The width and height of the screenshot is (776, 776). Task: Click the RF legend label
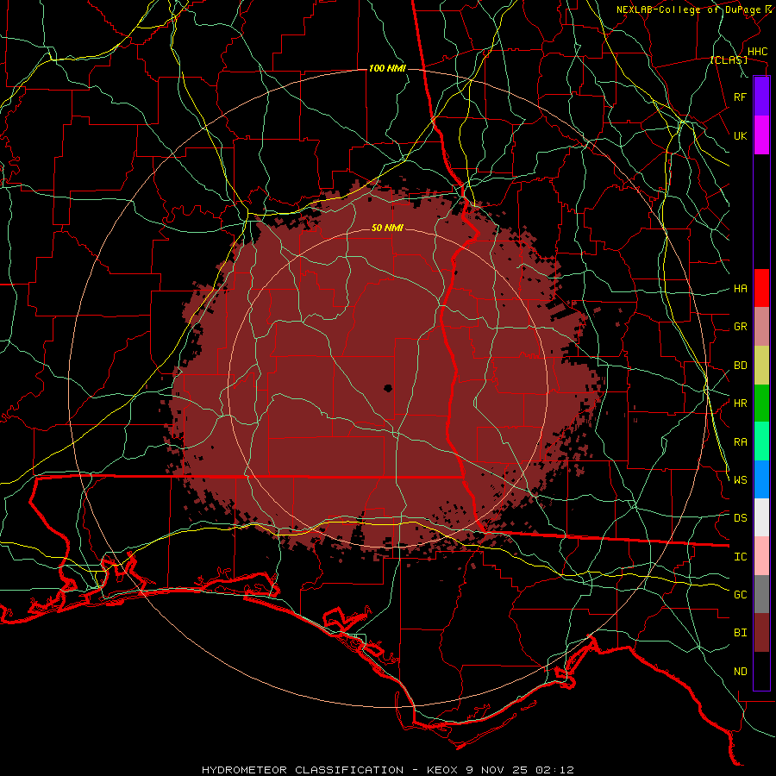coord(741,97)
